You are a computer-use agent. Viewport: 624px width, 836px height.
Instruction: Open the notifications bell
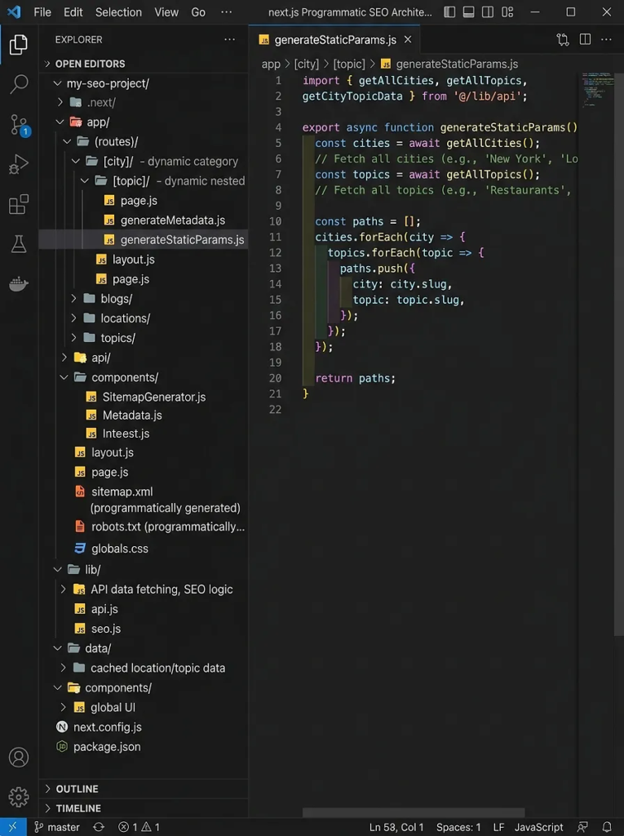(x=607, y=827)
